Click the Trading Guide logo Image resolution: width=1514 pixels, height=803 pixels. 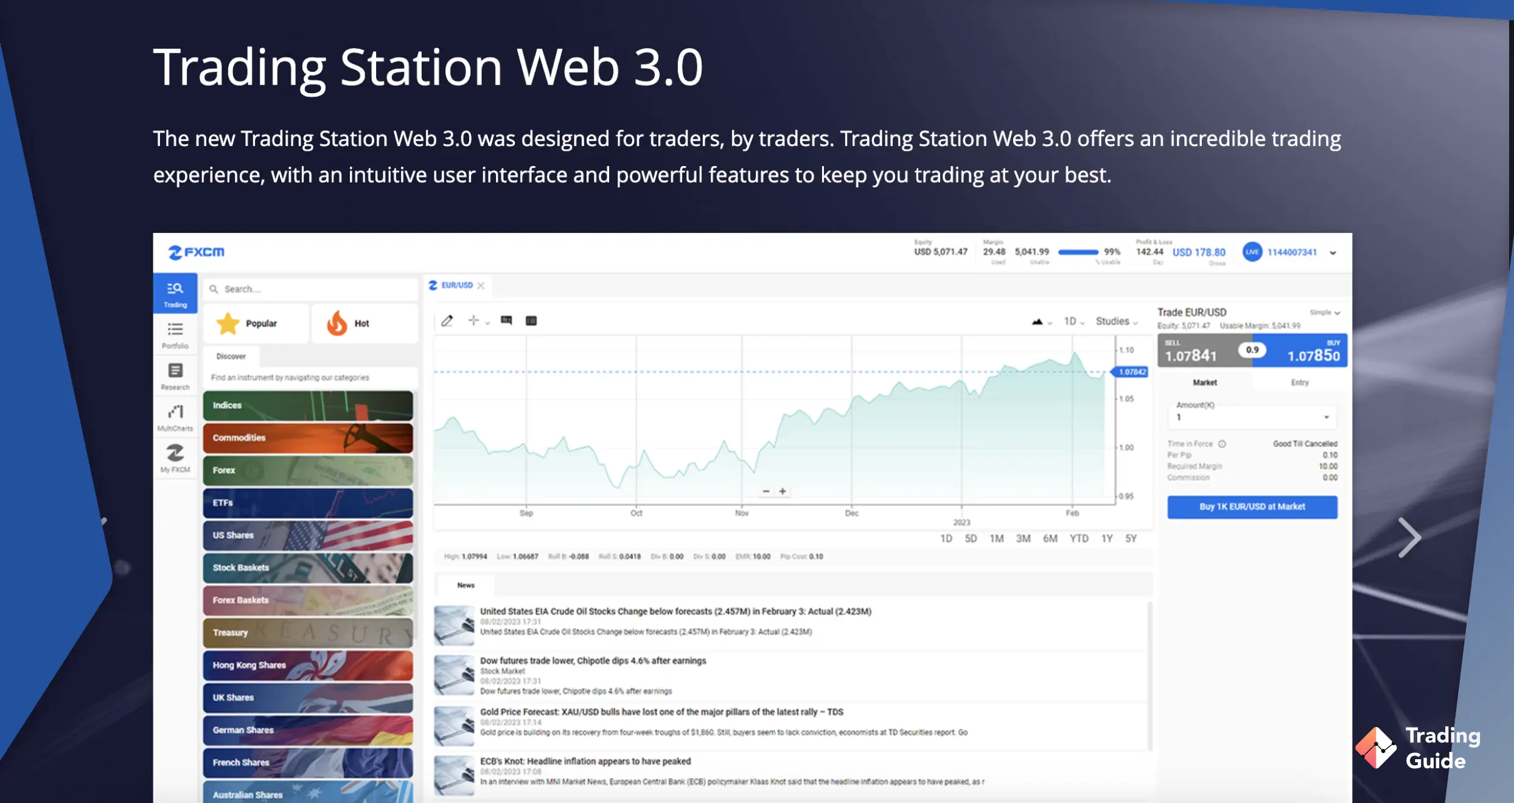tap(1418, 748)
